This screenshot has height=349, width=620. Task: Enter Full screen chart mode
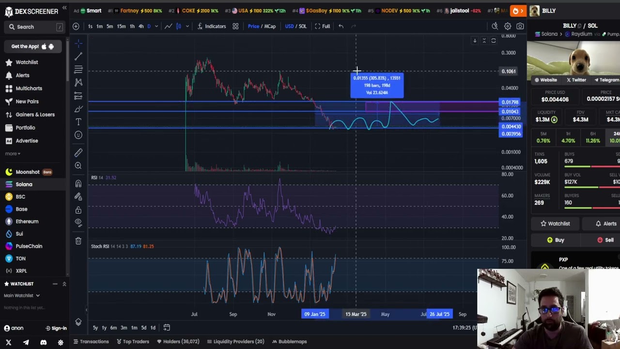[x=323, y=26]
